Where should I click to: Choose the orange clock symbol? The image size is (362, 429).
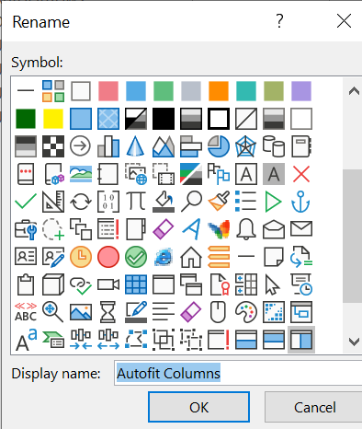click(81, 257)
